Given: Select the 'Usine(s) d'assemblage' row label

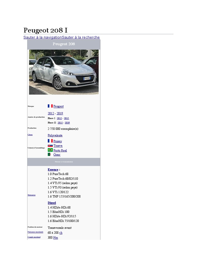Looking at the screenshot, I should tap(36, 148).
